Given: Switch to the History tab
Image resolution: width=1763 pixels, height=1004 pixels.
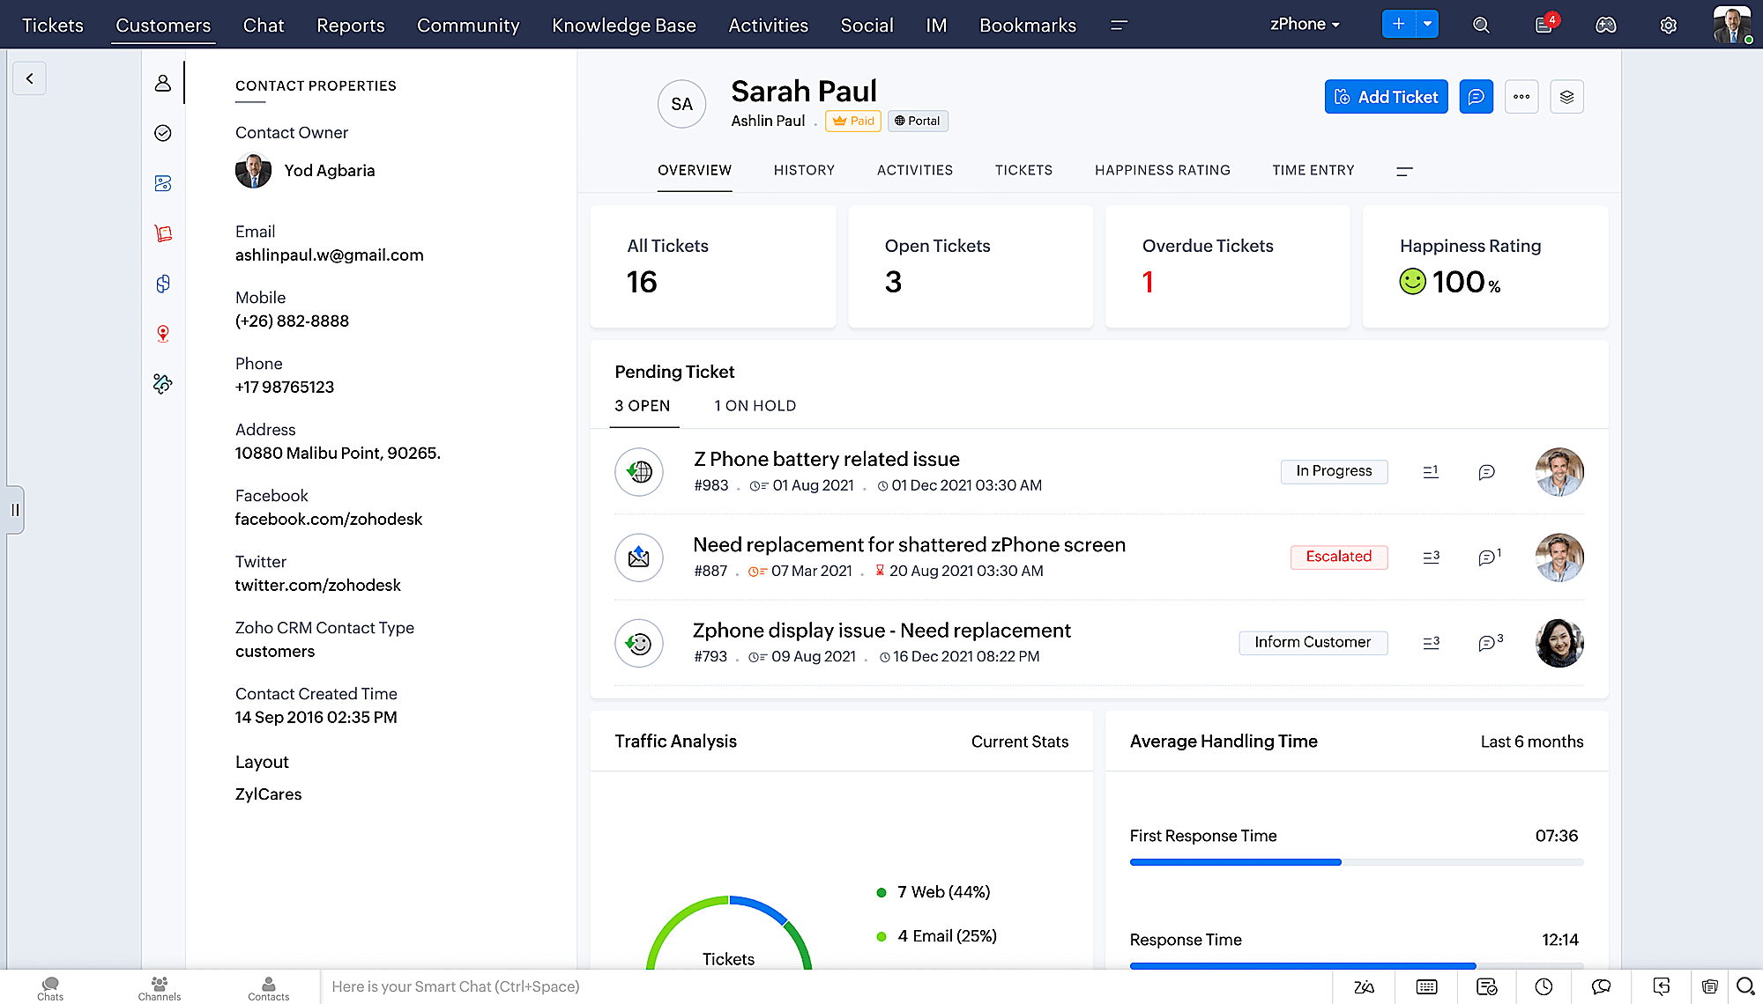Looking at the screenshot, I should point(804,169).
